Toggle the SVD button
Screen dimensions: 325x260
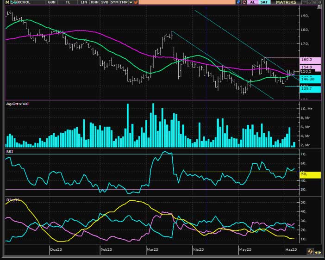point(105,2)
